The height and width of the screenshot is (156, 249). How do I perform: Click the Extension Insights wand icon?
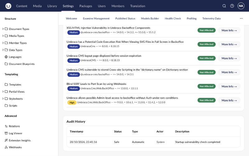[6, 140]
